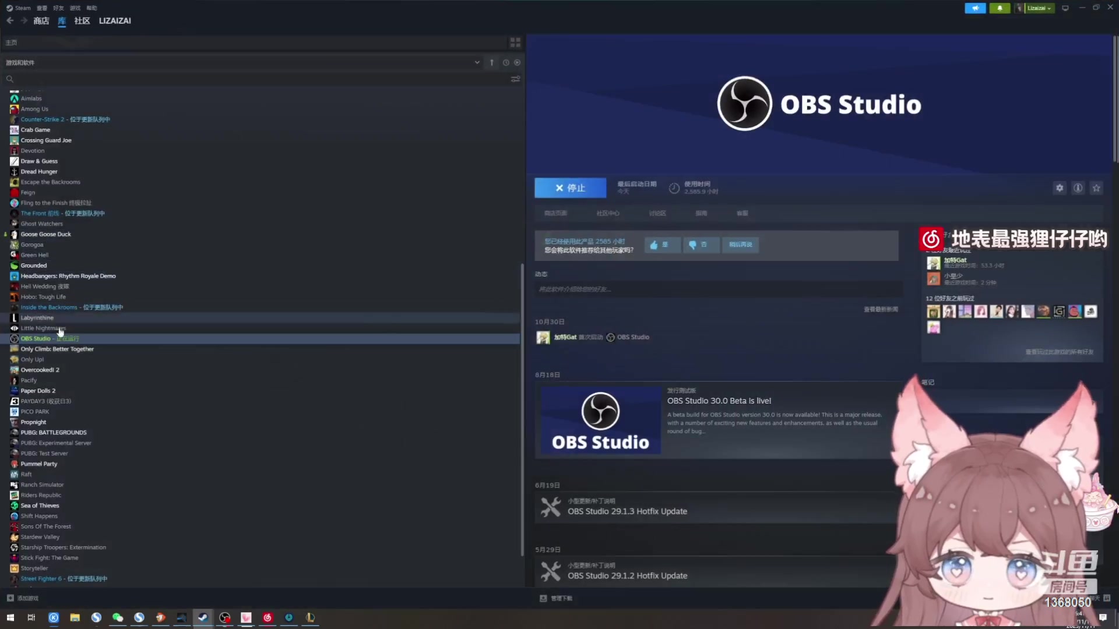1119x629 pixels.
Task: Select Stardew Valley in the library
Action: click(40, 537)
